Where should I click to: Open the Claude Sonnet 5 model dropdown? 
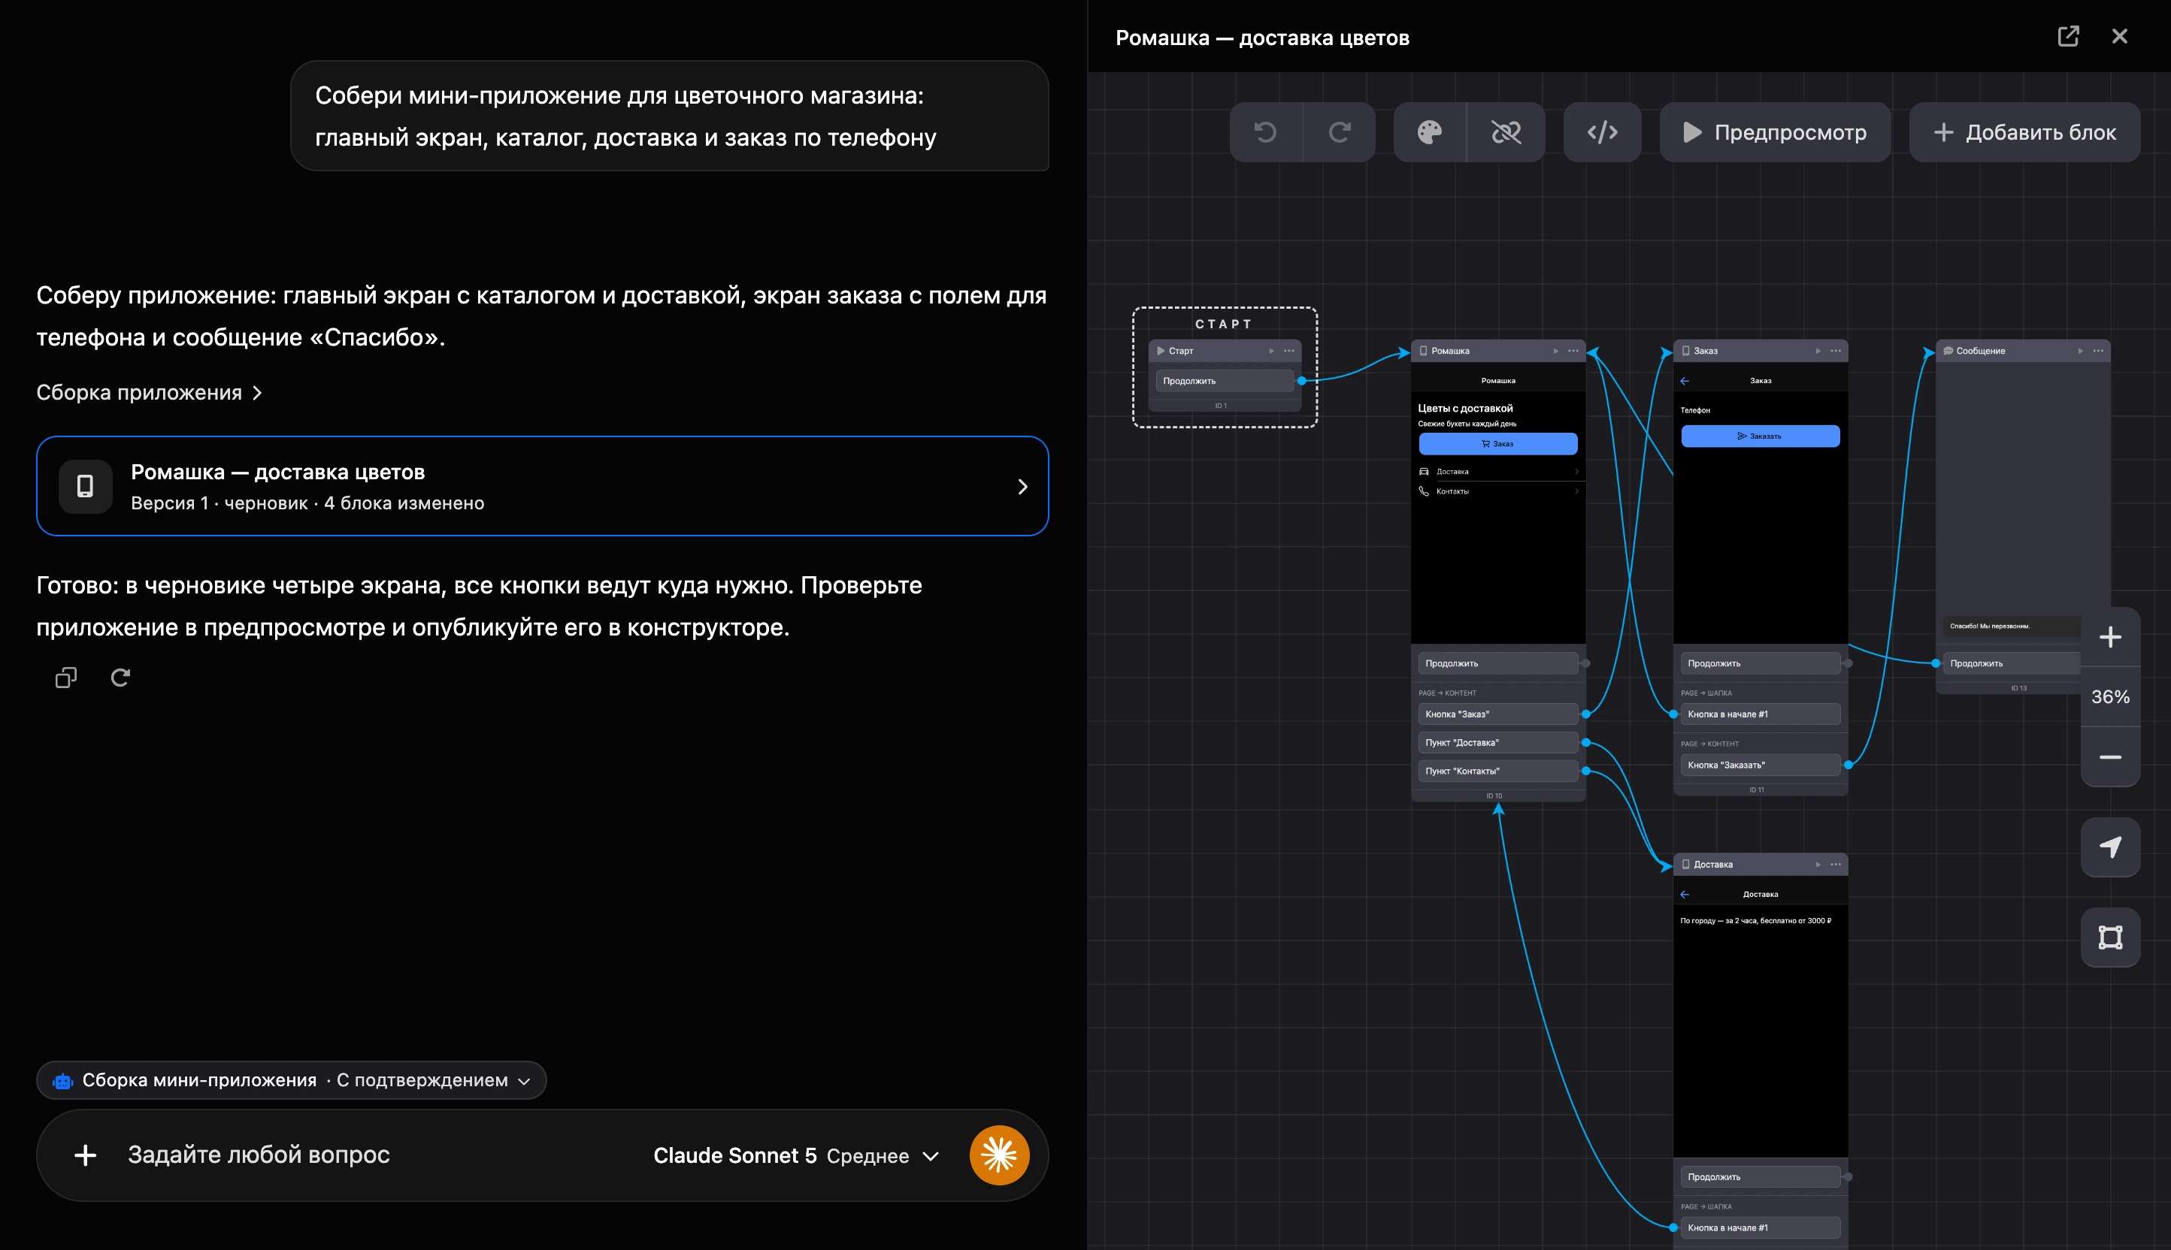pos(795,1155)
